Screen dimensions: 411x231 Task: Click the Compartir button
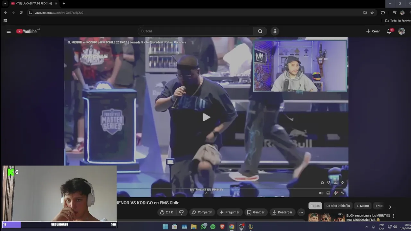[x=202, y=212]
